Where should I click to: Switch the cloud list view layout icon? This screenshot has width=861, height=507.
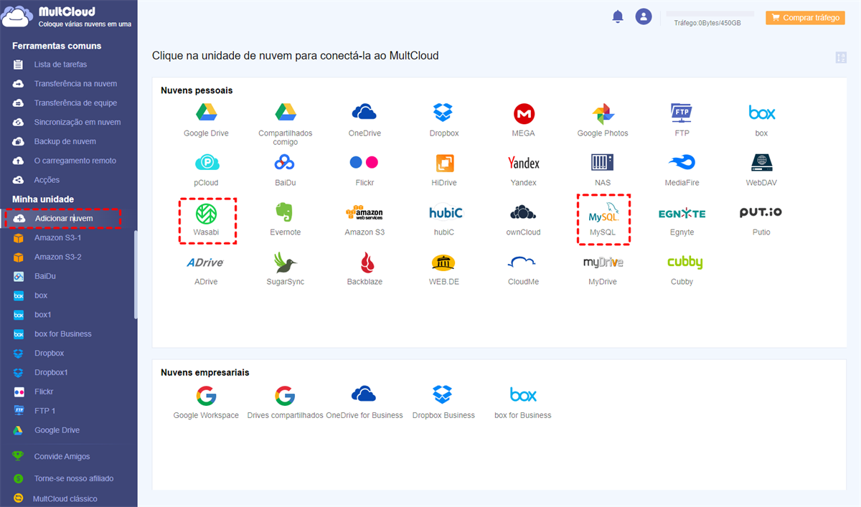841,57
